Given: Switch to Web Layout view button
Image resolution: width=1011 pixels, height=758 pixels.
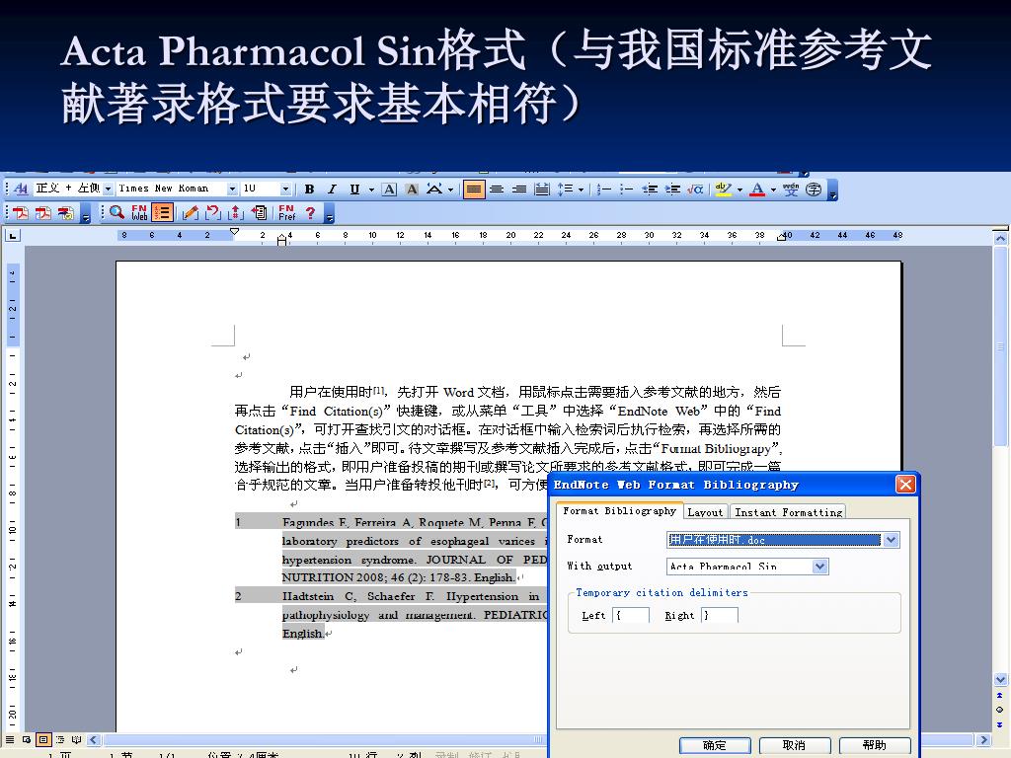Looking at the screenshot, I should pos(27,739).
